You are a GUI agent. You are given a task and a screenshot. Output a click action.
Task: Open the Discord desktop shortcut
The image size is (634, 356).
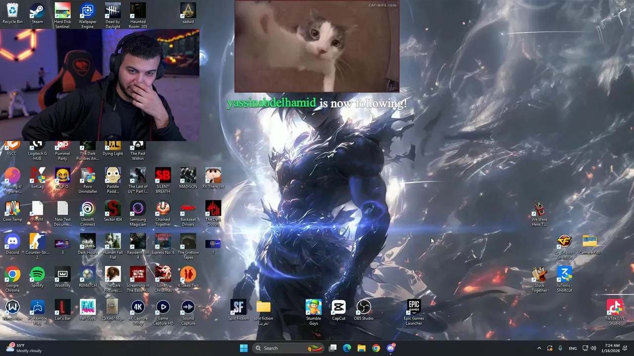(x=12, y=244)
